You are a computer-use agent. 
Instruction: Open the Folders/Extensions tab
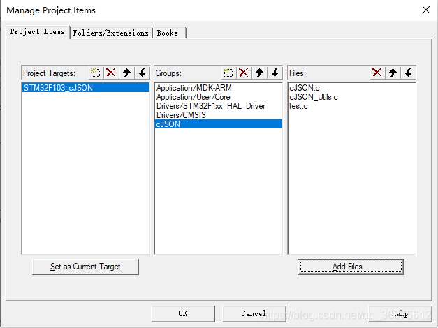click(x=110, y=33)
